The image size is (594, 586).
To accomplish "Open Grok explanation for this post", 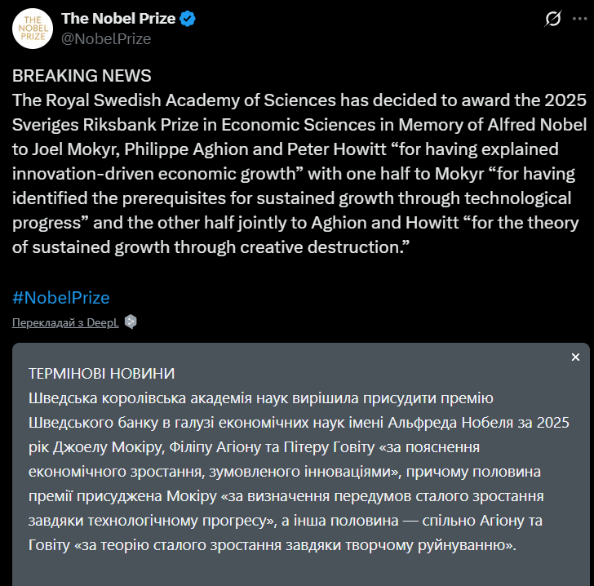I will (x=554, y=19).
